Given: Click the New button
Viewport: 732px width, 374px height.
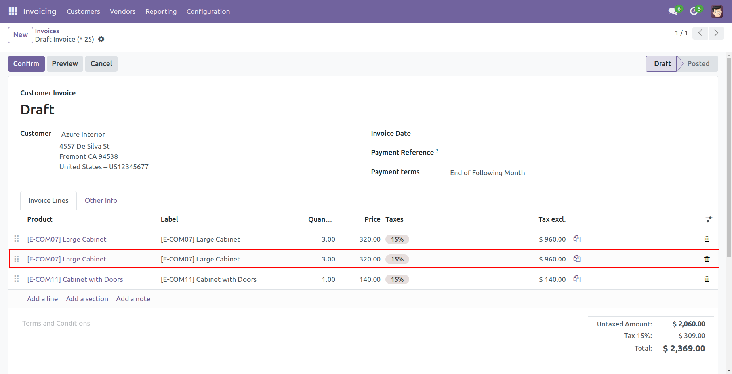Looking at the screenshot, I should (21, 35).
